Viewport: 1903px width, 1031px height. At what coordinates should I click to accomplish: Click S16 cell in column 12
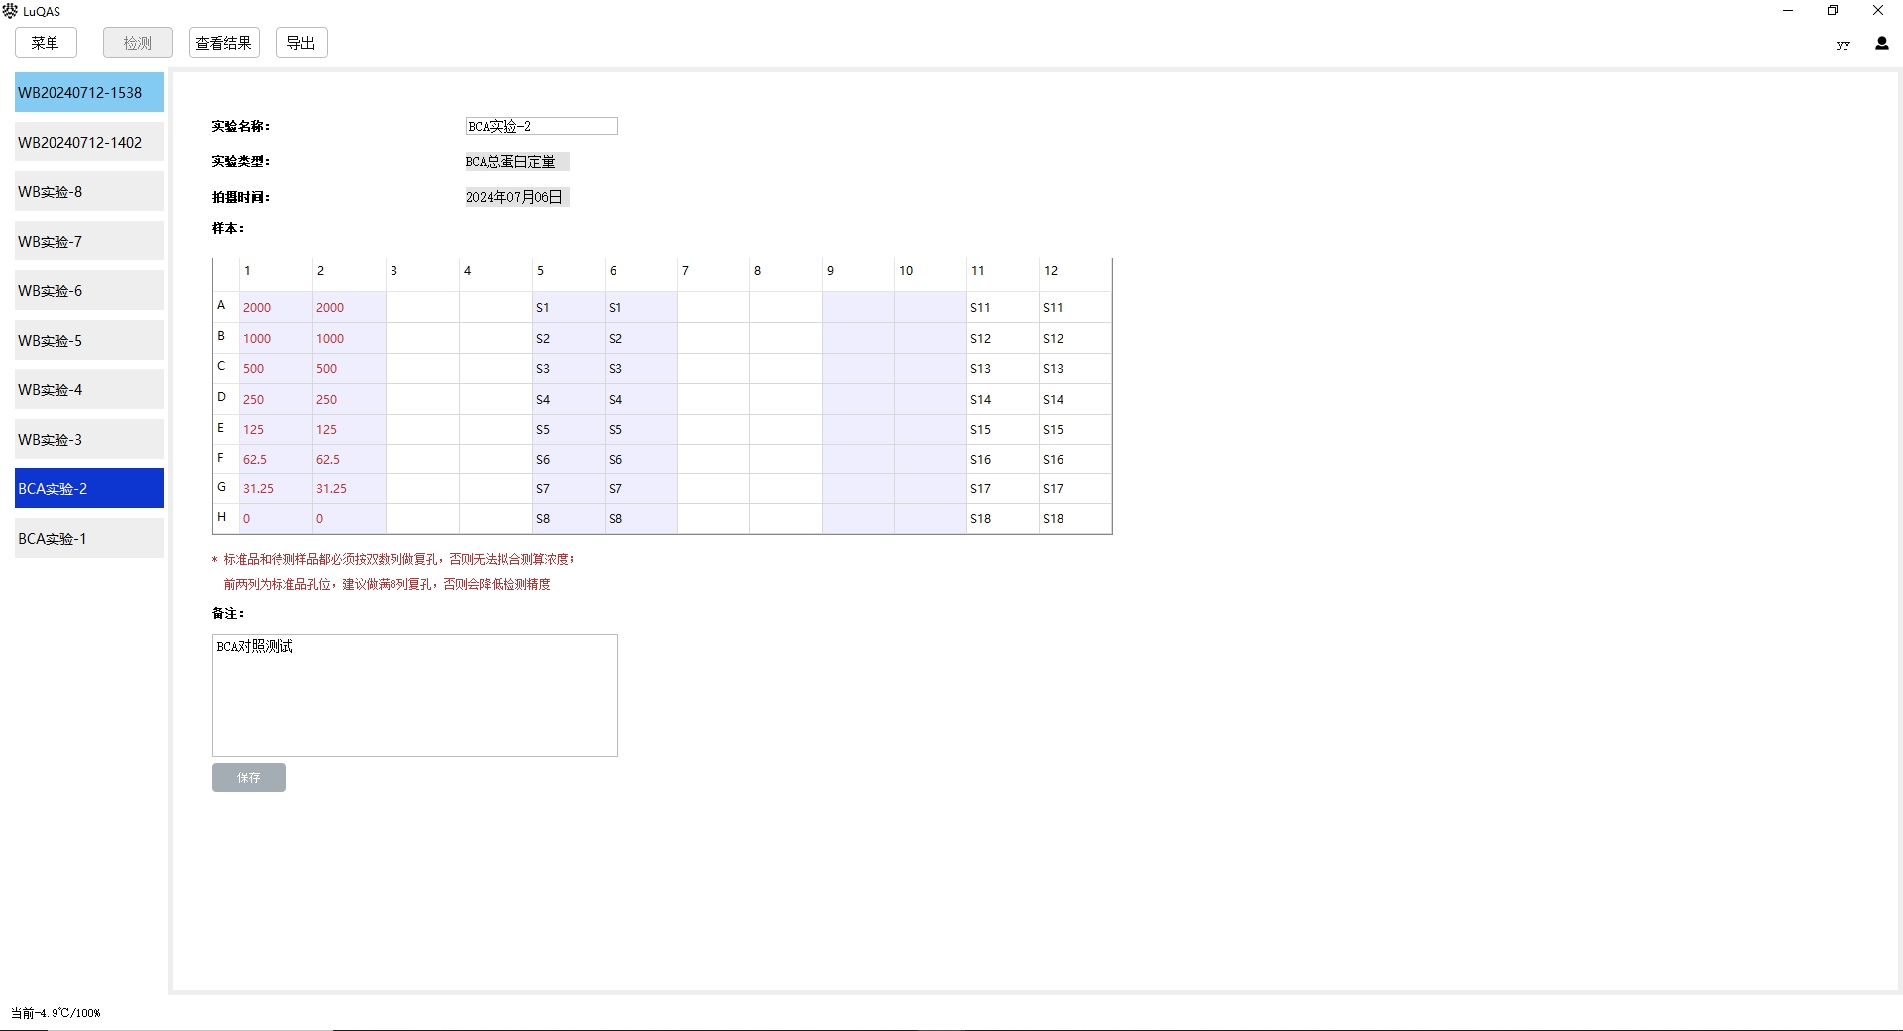coord(1075,459)
